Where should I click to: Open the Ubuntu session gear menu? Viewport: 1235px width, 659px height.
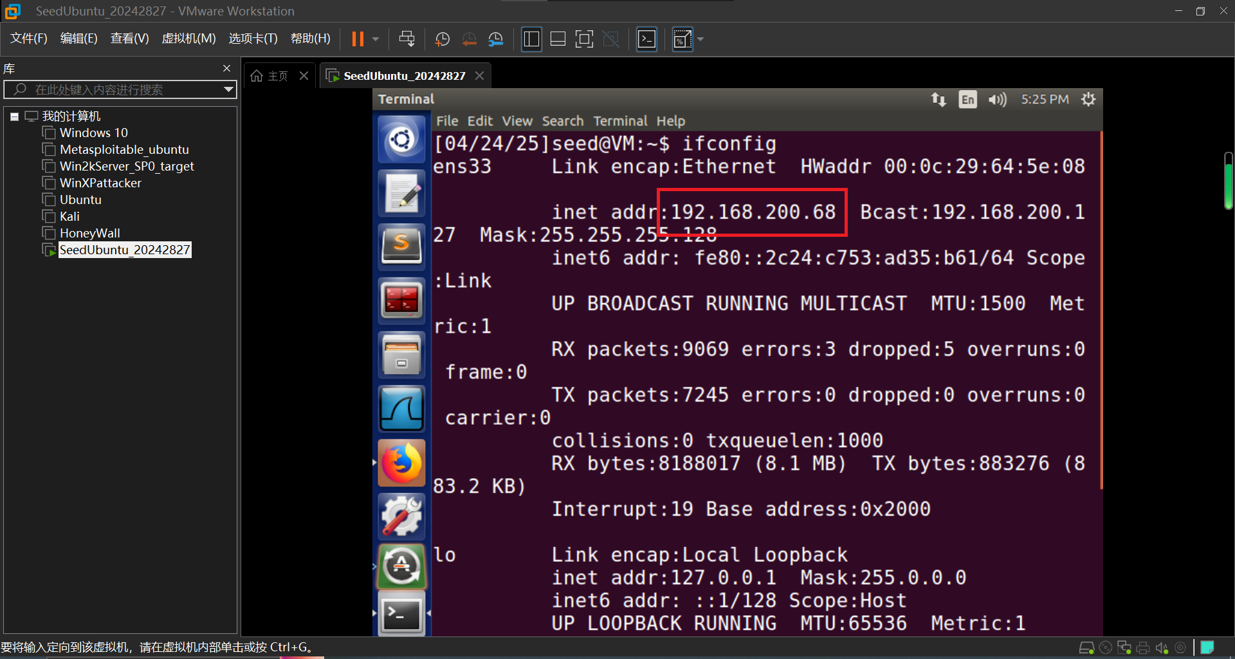tap(1088, 99)
